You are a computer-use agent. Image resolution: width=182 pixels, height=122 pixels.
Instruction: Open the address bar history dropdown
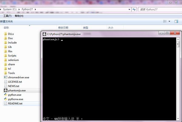(x=129, y=9)
